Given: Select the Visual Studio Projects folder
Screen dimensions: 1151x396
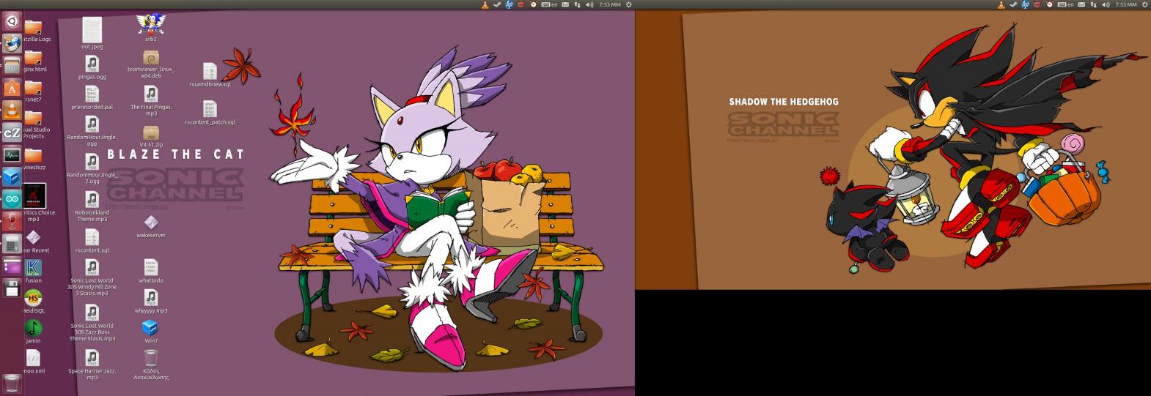Looking at the screenshot, I should point(33,124).
